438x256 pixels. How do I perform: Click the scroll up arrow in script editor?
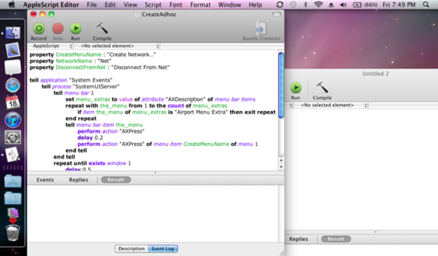(281, 160)
